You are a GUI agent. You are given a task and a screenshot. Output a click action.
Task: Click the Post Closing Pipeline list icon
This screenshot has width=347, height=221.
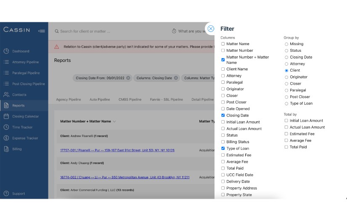(6, 83)
